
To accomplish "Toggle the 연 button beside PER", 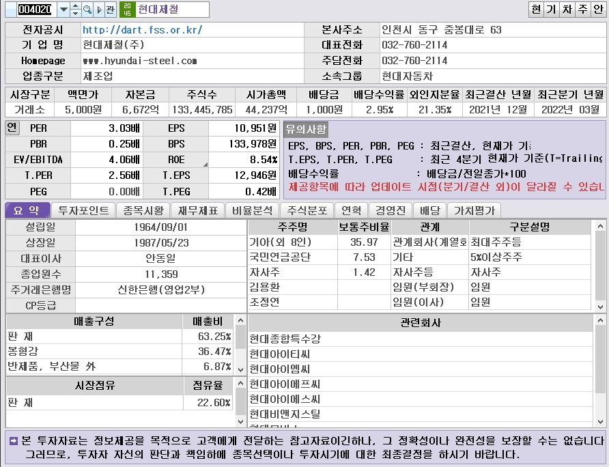I will 12,128.
